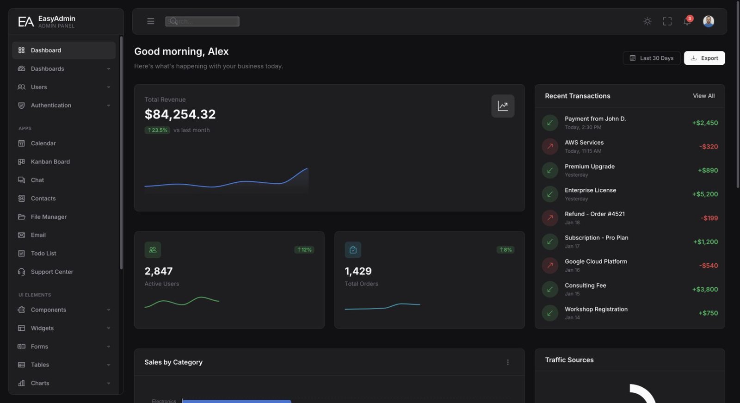Select the Payment from John D. transaction
Image resolution: width=740 pixels, height=403 pixels.
(x=629, y=123)
